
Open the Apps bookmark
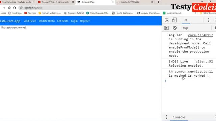4,13
